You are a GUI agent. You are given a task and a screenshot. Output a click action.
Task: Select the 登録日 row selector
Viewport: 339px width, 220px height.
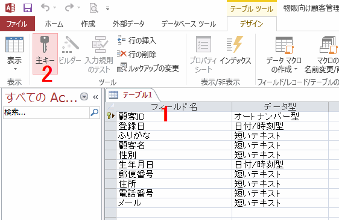(x=110, y=126)
